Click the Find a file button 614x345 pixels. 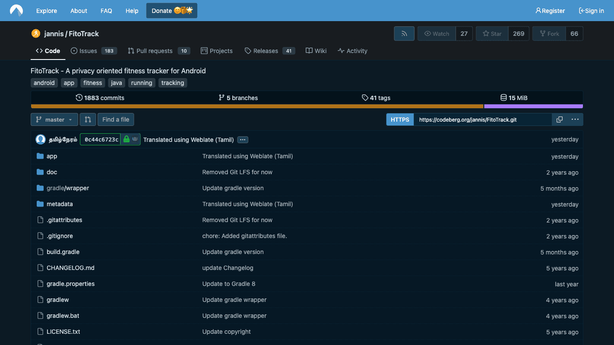(116, 119)
